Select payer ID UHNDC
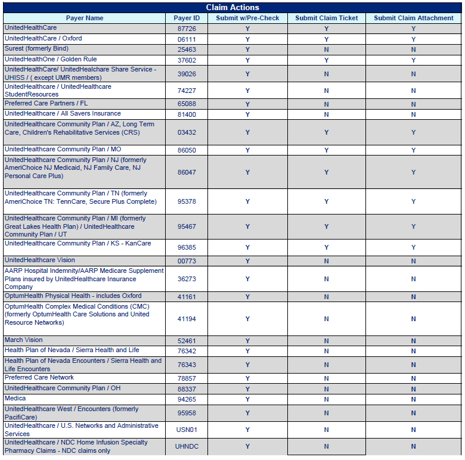The image size is (465, 460). [x=187, y=446]
